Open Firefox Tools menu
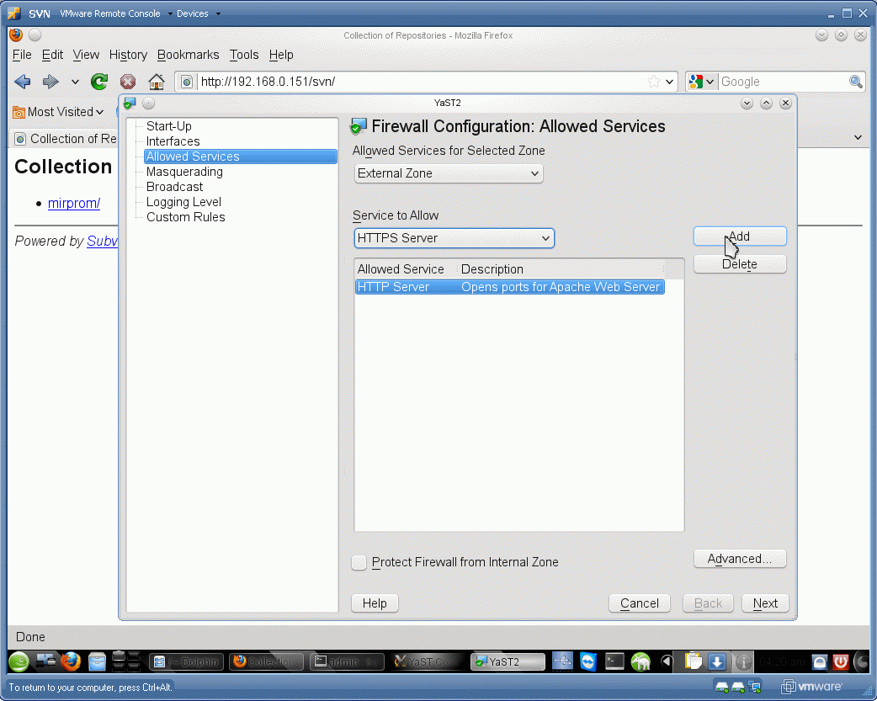Screen dimensions: 877x701 coord(244,55)
